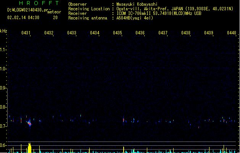Click the HROFFT title text
240x153 pixels.
(x=39, y=3)
